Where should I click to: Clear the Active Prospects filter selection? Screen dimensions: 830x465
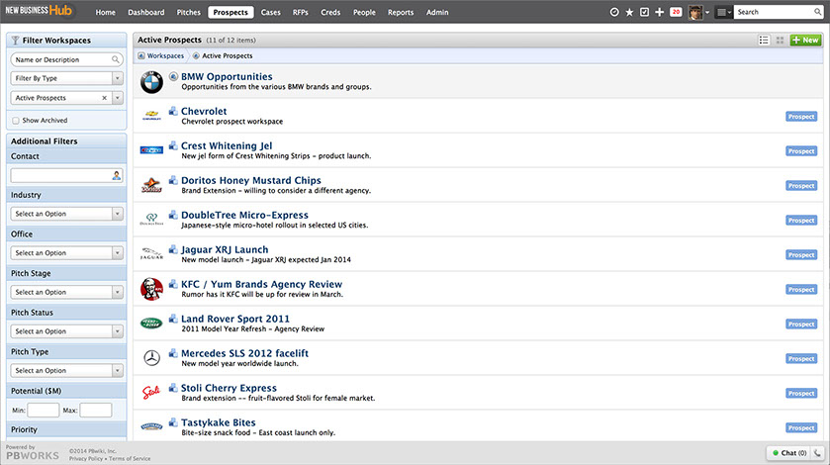(104, 98)
